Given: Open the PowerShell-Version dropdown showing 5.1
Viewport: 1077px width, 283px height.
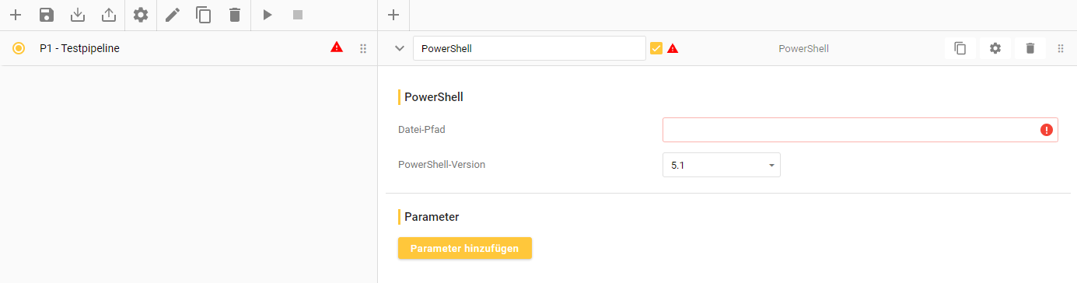Looking at the screenshot, I should pos(721,165).
